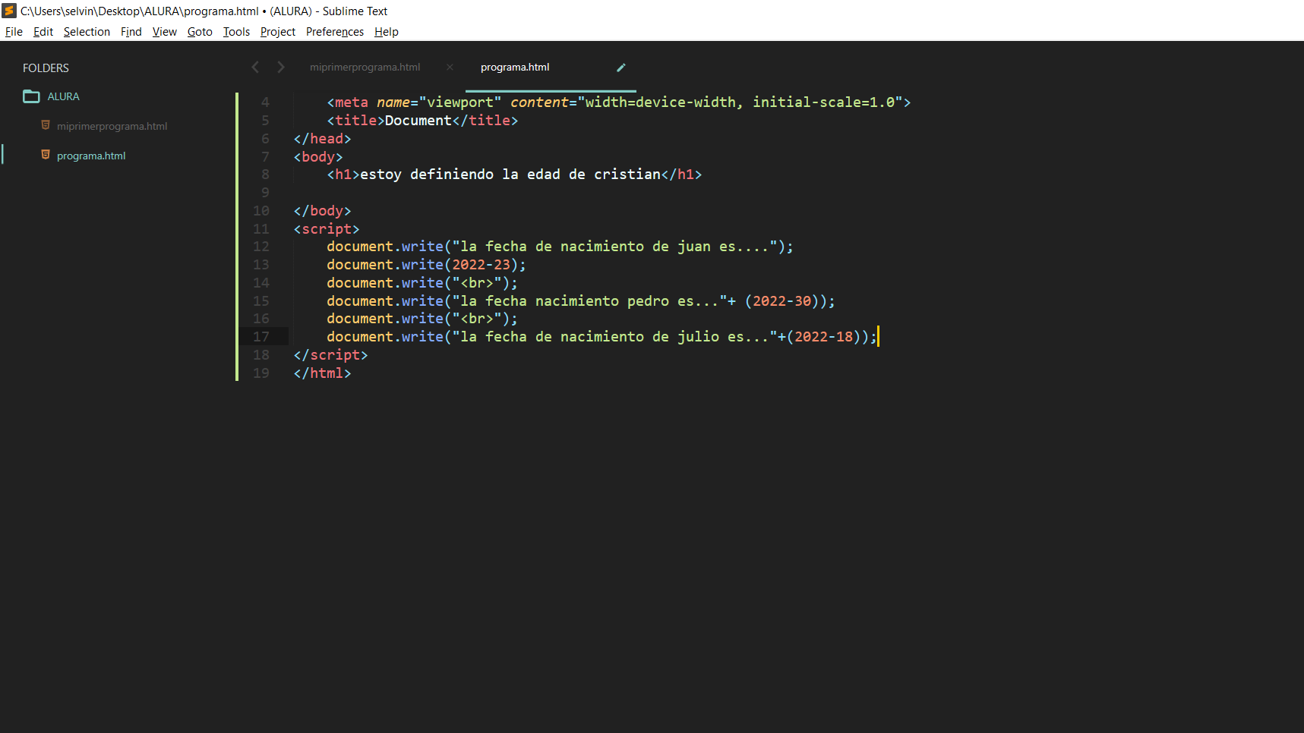Open the Tools menu
The image size is (1304, 733).
(236, 32)
